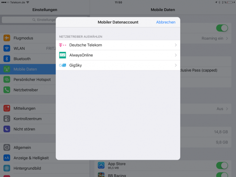The image size is (236, 177).
Task: Select Bluetooth in settings sidebar
Action: click(28, 59)
